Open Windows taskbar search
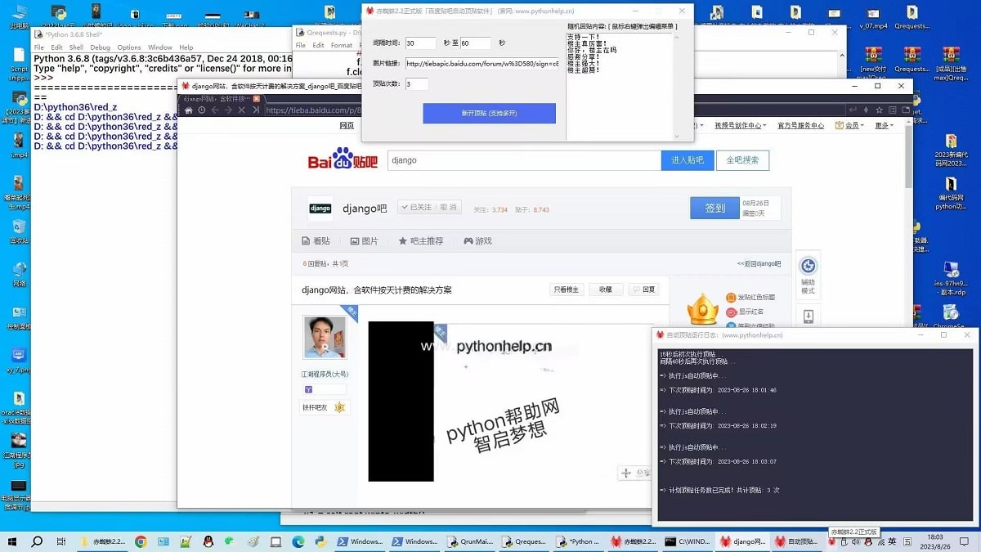Image resolution: width=981 pixels, height=552 pixels. (37, 541)
